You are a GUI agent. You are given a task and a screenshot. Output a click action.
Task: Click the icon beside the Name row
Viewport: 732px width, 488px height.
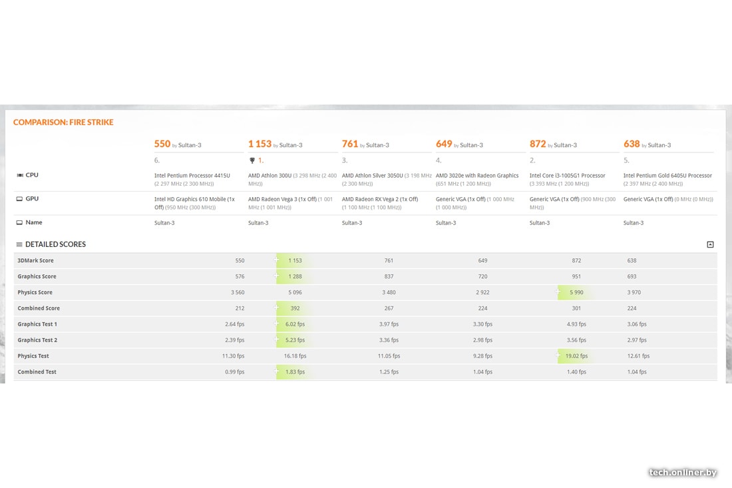pos(19,223)
